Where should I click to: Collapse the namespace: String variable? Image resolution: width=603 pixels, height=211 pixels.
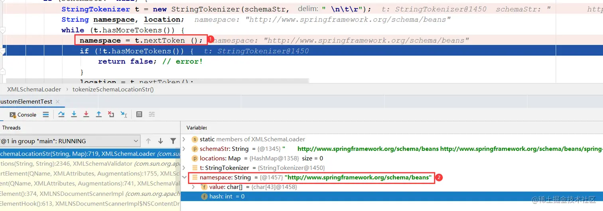point(184,177)
